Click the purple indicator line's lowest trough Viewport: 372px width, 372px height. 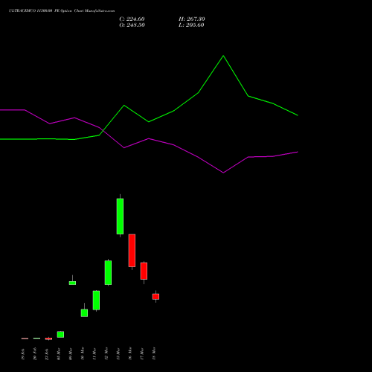point(223,173)
